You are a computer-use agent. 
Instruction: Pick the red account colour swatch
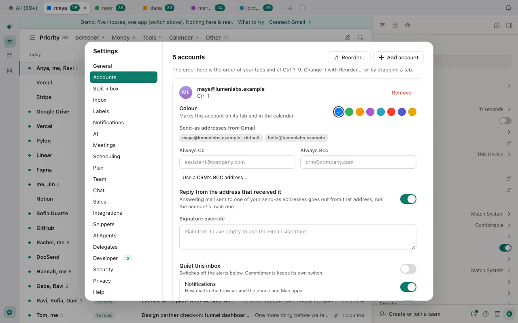[x=391, y=112]
